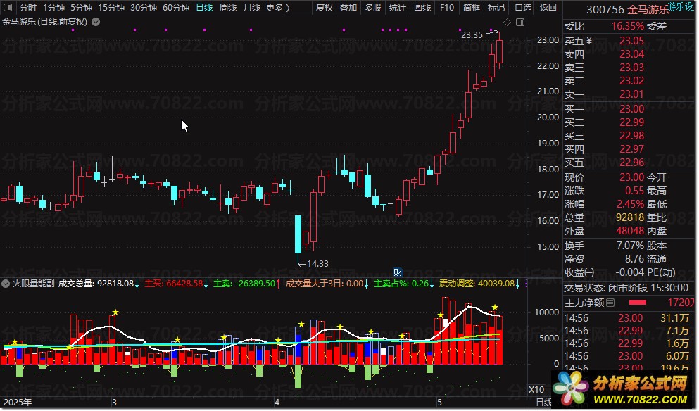Open the 统计 statistics tool
699x411 pixels.
pyautogui.click(x=398, y=8)
